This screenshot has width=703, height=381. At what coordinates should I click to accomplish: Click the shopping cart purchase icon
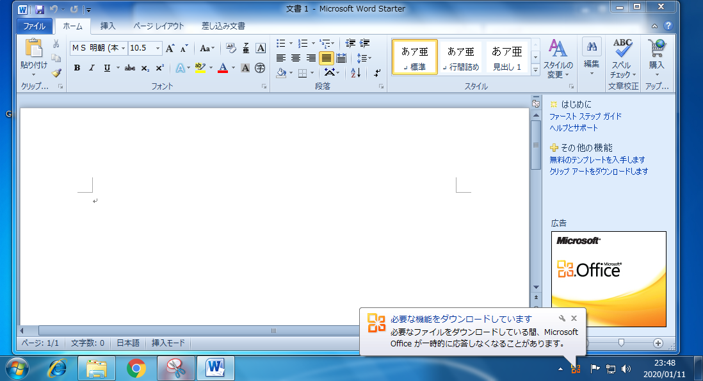click(657, 48)
